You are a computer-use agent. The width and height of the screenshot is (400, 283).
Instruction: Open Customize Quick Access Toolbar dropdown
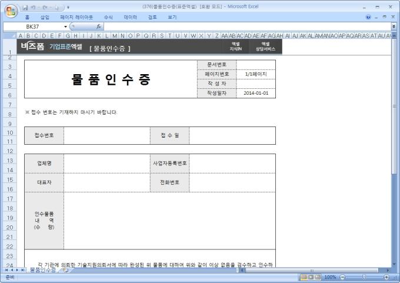click(68, 6)
